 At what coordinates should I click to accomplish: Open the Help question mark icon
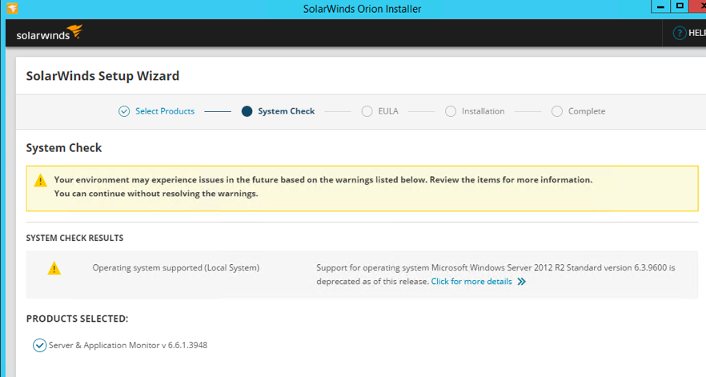coord(679,33)
